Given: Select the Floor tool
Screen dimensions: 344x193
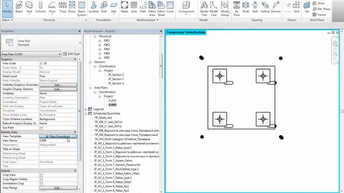Looking at the screenshot, I should pos(52,8).
